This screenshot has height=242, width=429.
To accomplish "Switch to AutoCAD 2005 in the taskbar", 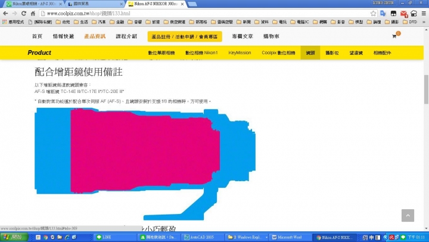I will (x=202, y=237).
